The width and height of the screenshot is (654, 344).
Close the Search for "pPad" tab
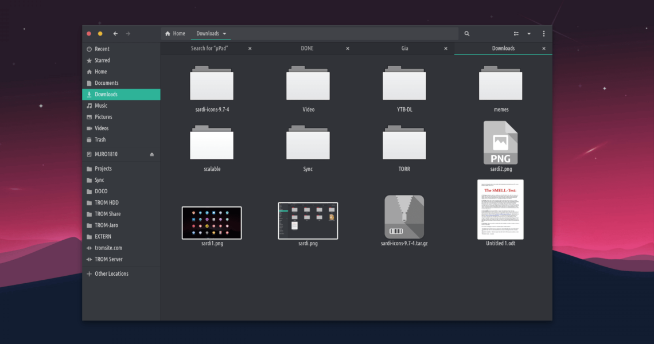(250, 49)
